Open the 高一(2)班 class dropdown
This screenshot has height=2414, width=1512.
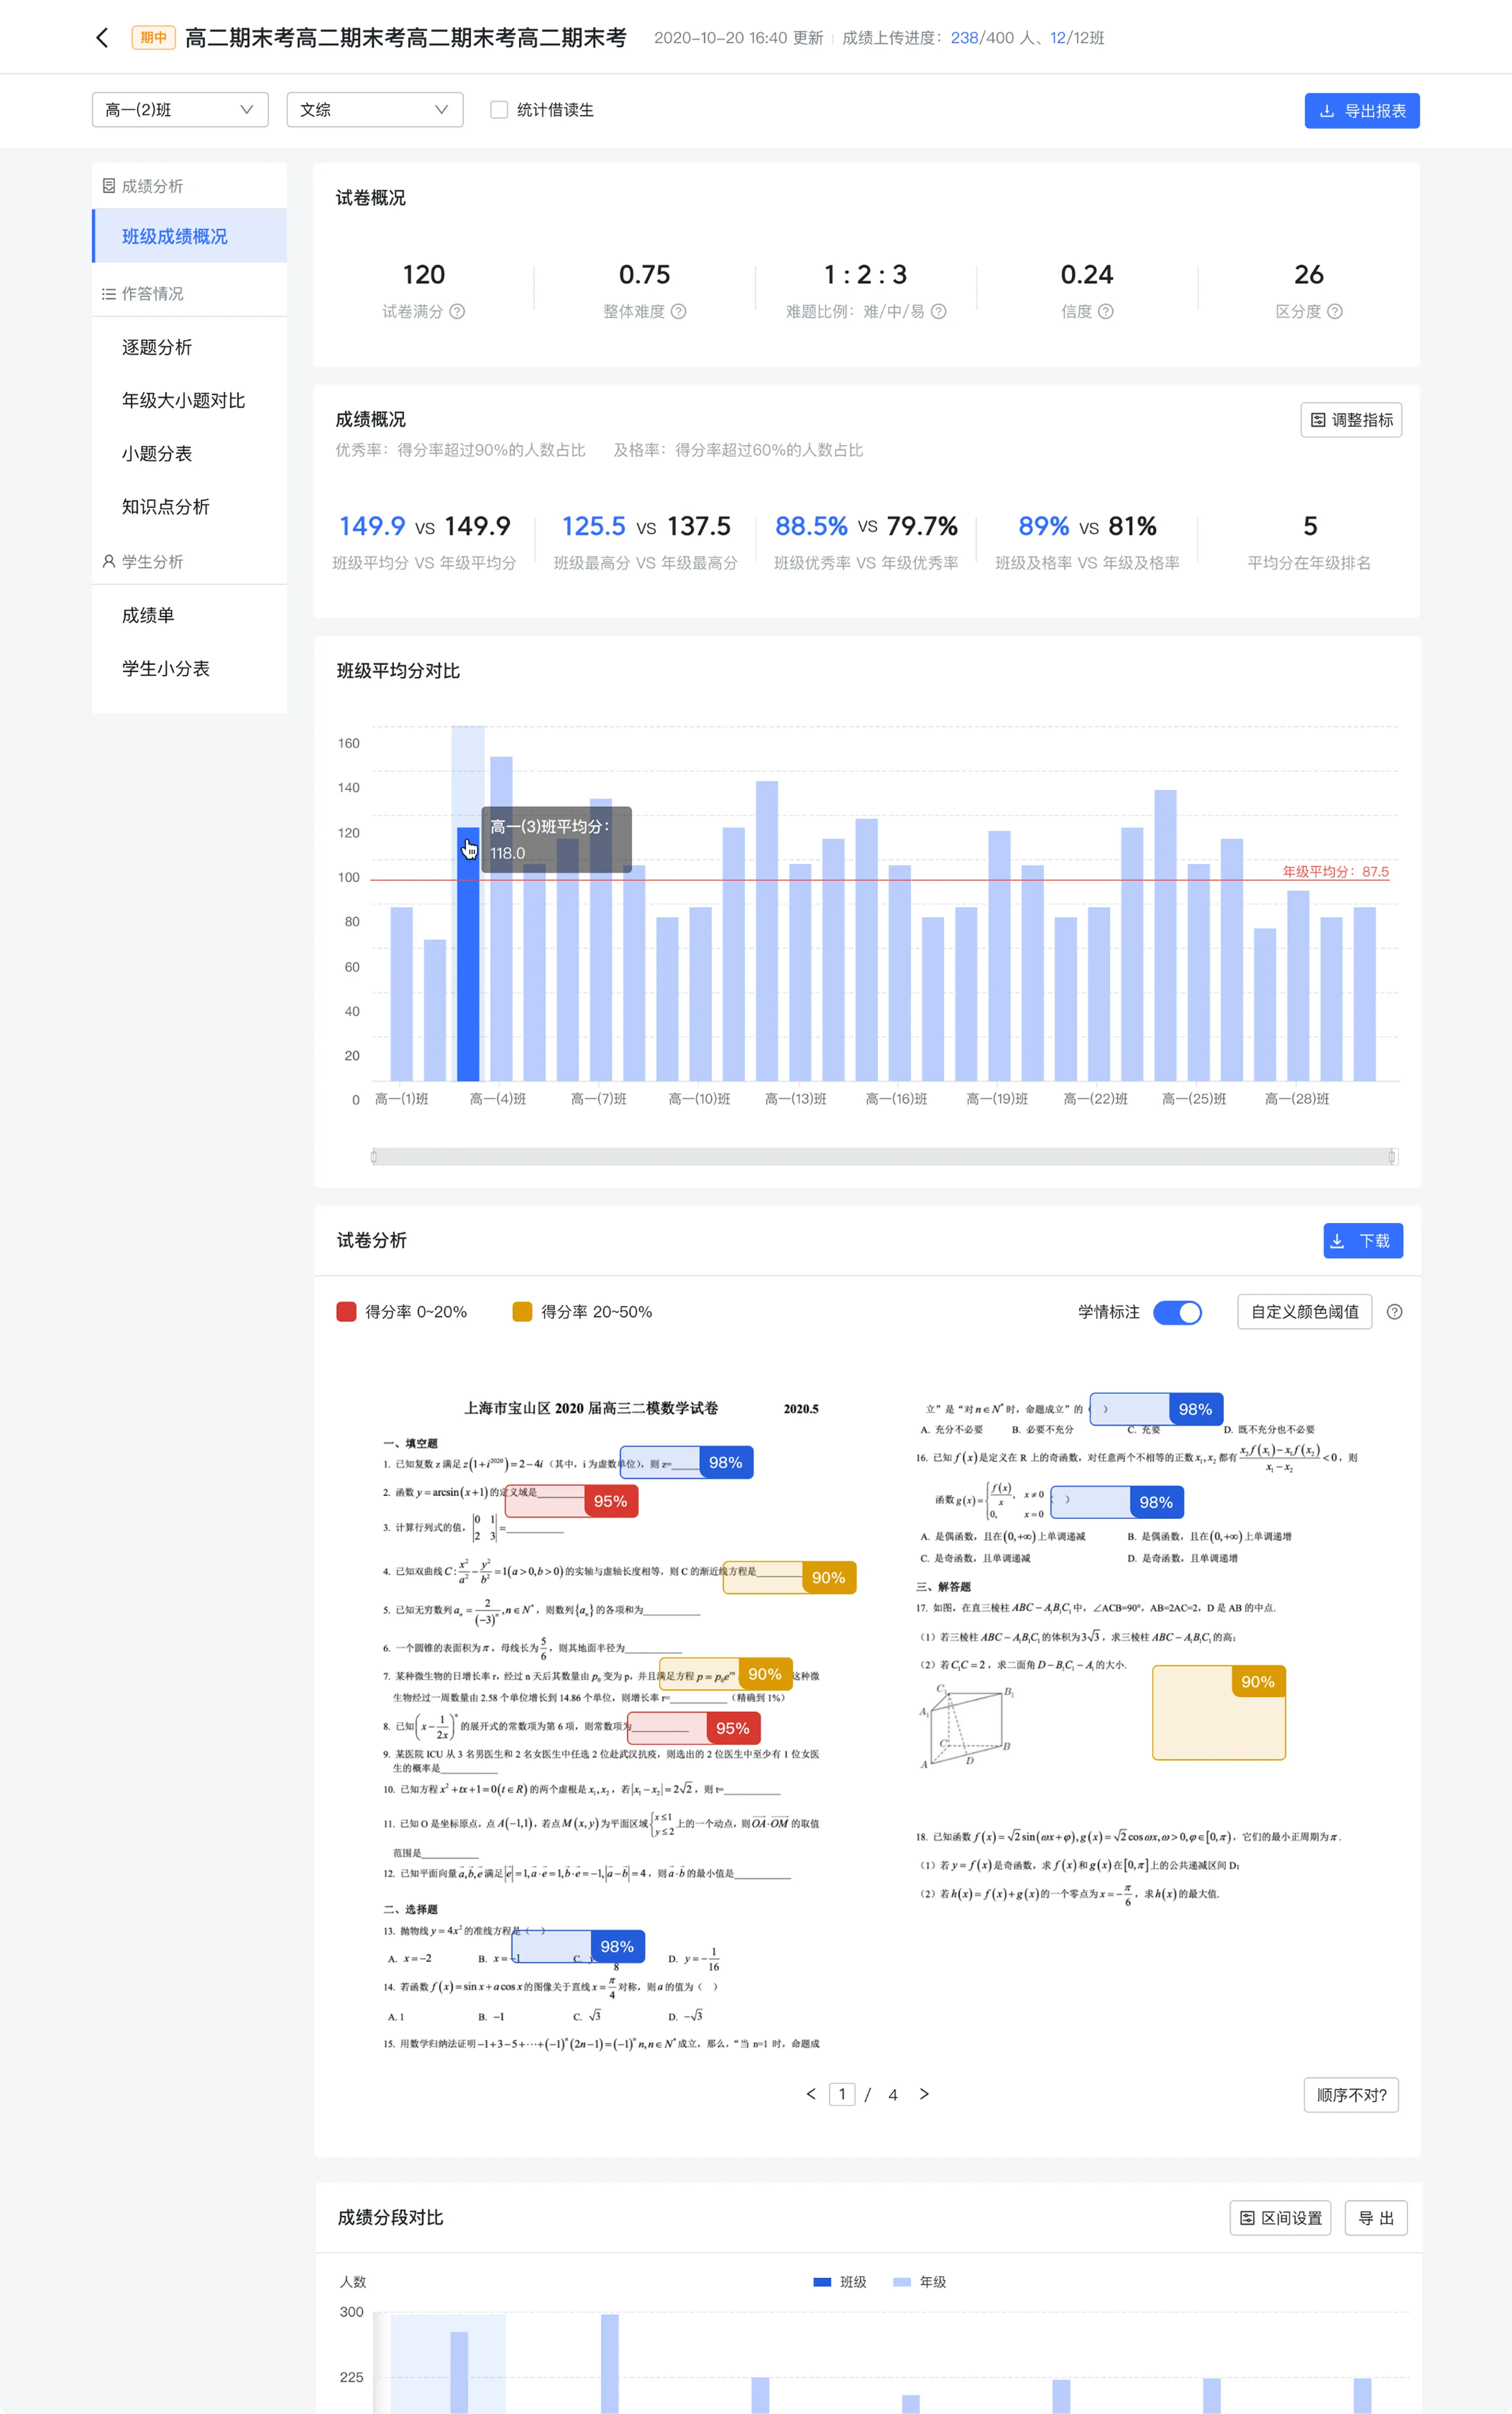pos(180,110)
